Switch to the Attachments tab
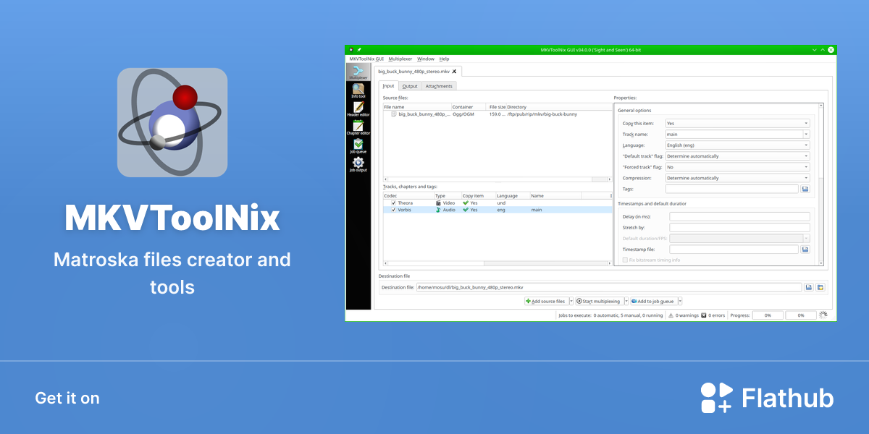The width and height of the screenshot is (869, 434). [x=439, y=86]
